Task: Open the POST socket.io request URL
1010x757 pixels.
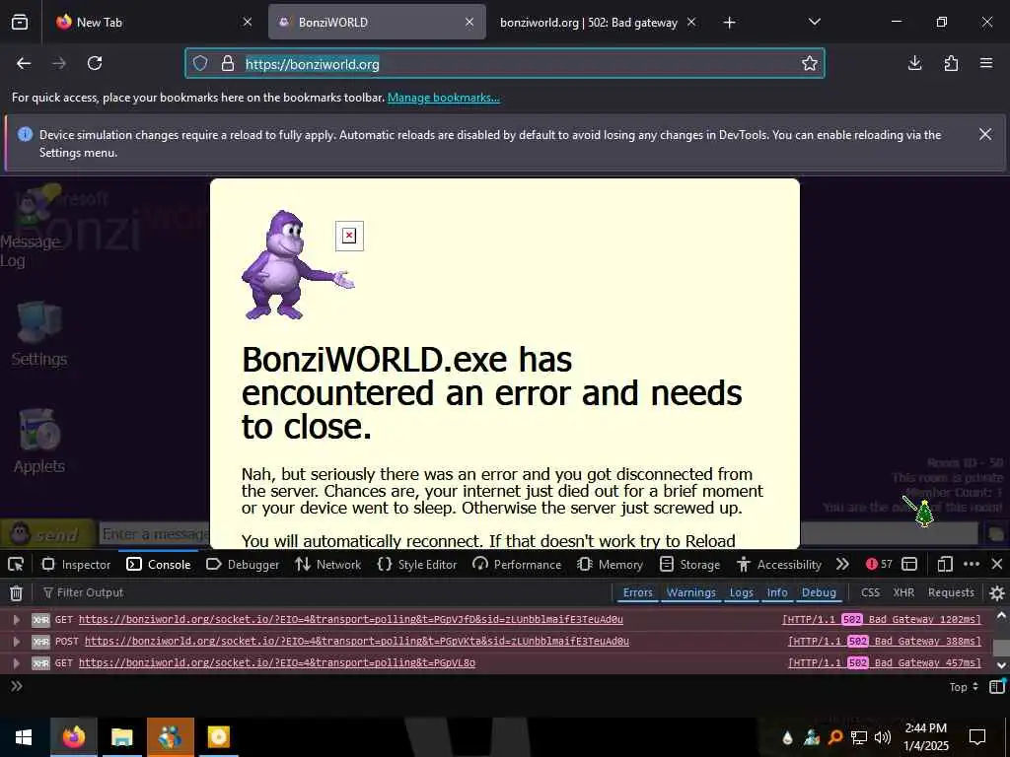Action: point(357,641)
